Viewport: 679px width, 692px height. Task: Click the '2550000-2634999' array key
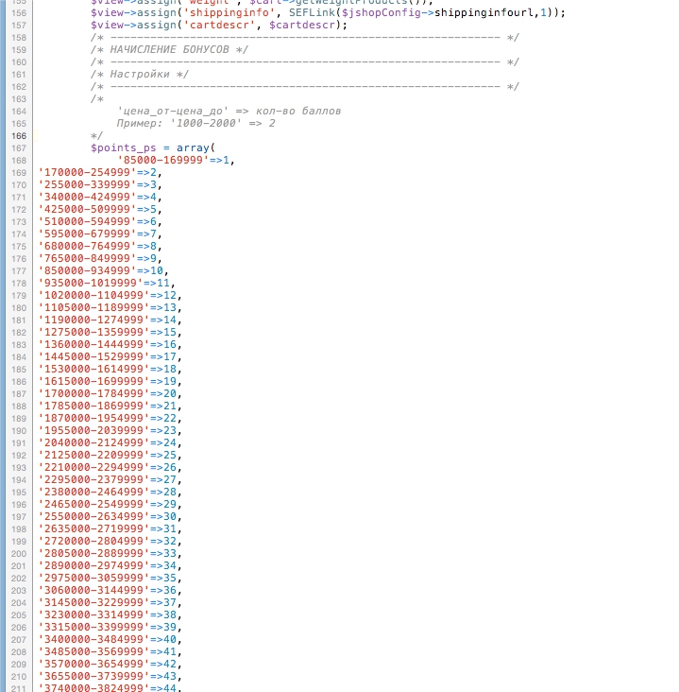coord(92,516)
